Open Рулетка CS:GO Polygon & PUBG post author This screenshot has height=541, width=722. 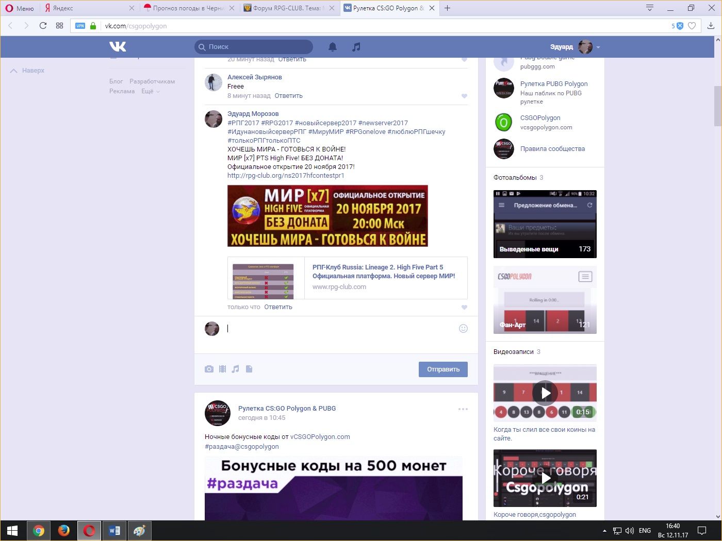pyautogui.click(x=287, y=409)
